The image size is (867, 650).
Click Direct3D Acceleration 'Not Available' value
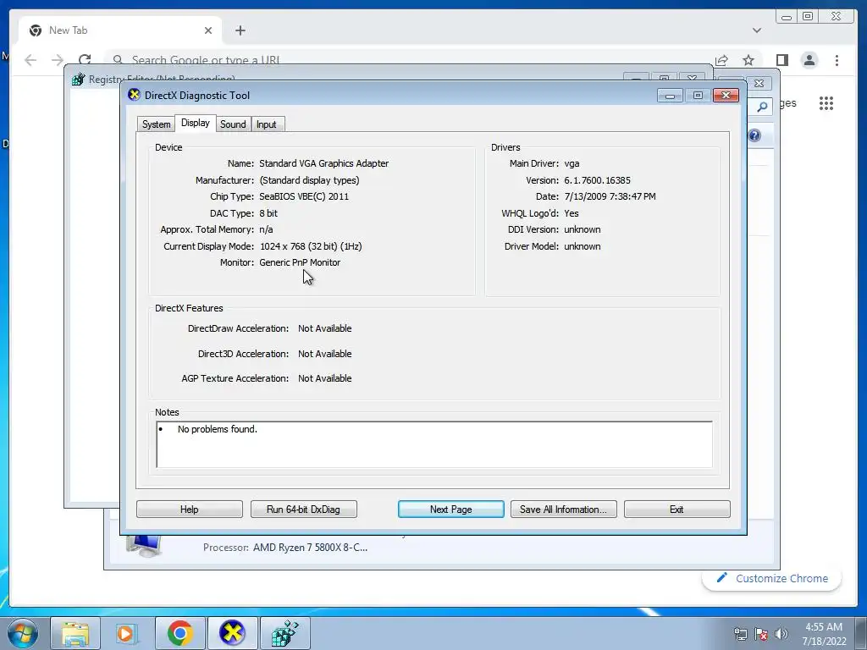click(324, 354)
